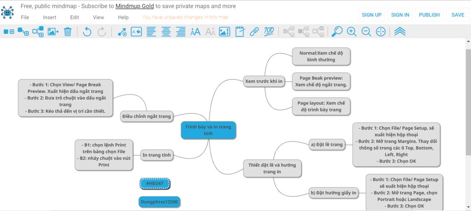471x211 pixels.
Task: Collapse the toolbar with the double chevron
Action: (400, 32)
